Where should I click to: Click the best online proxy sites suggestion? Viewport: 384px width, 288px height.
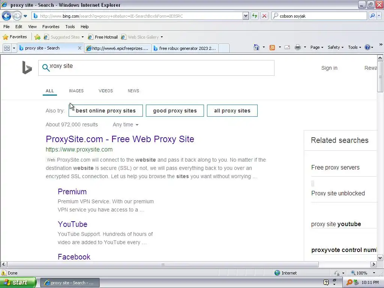(105, 111)
